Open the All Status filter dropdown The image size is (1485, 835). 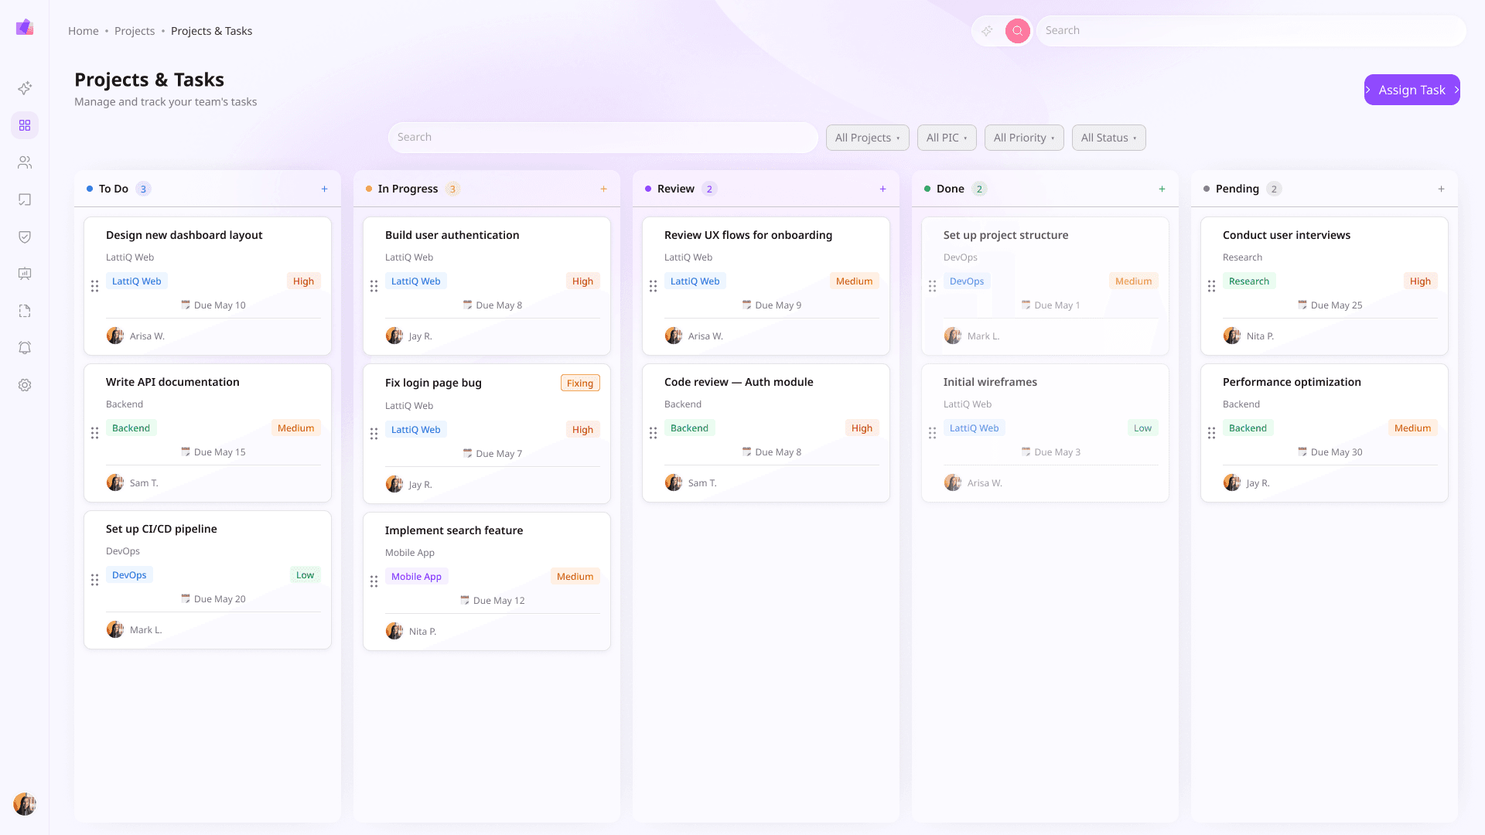pyautogui.click(x=1108, y=138)
